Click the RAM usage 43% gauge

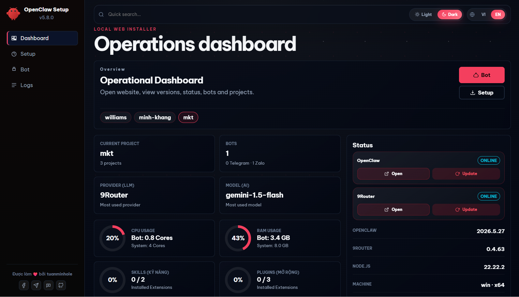pos(238,238)
